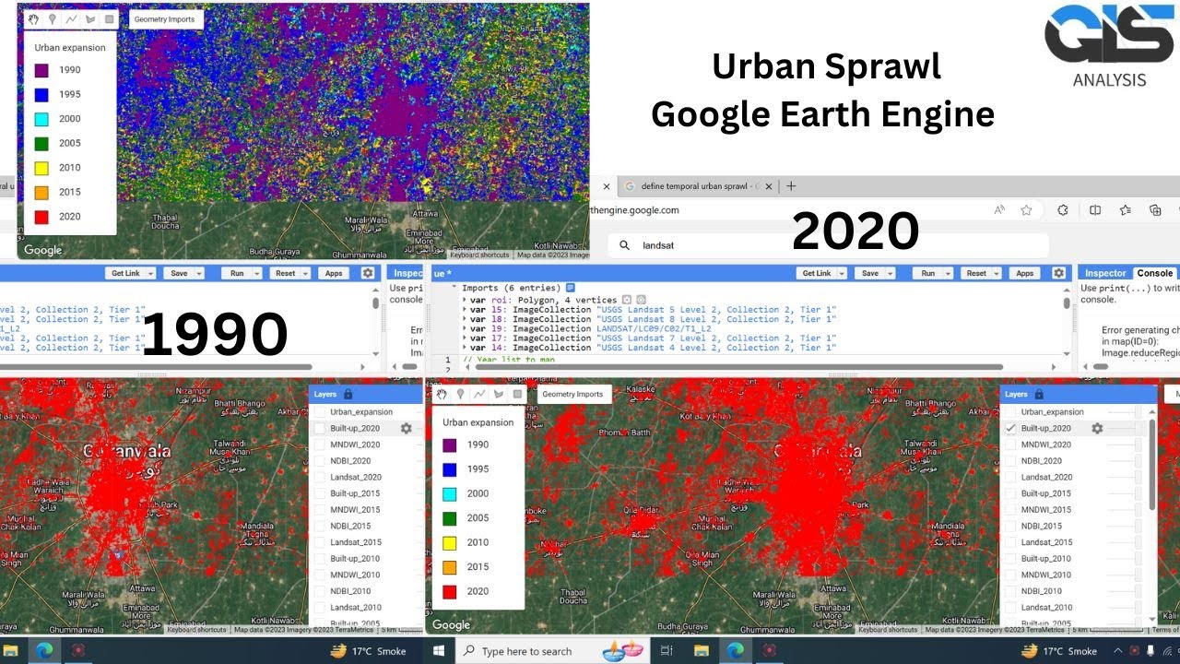1180x664 pixels.
Task: Select the marker tool in the top-left map
Action: pos(53,18)
